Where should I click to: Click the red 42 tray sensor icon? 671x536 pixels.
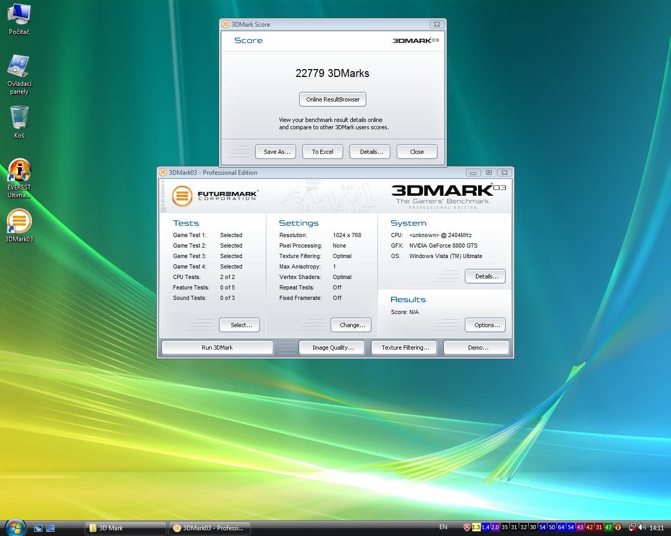589,527
